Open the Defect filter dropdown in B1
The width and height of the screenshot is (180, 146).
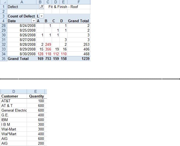[x=42, y=7]
